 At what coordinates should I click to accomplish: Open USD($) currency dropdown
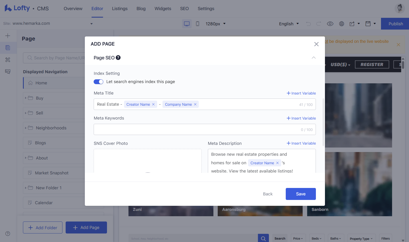[x=340, y=64]
